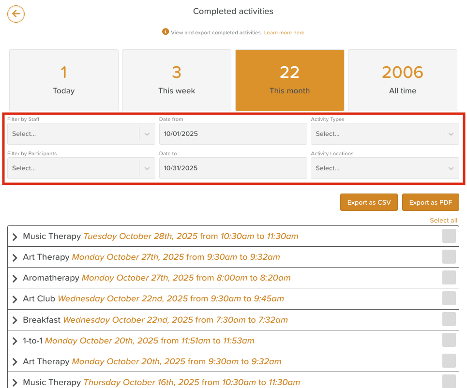
Task: Expand the Music Therapy October 28th row
Action: pyautogui.click(x=15, y=237)
